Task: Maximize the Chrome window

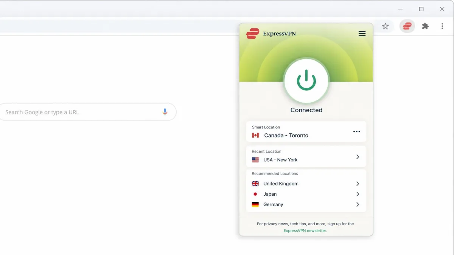Action: 421,9
